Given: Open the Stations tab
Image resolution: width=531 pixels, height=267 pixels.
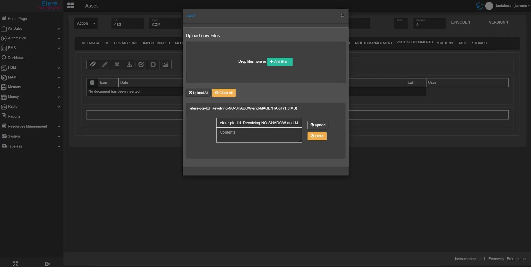Looking at the screenshot, I should coord(445,43).
